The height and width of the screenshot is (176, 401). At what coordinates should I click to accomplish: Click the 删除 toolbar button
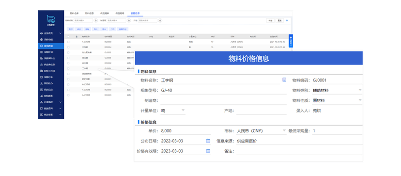tap(88, 29)
